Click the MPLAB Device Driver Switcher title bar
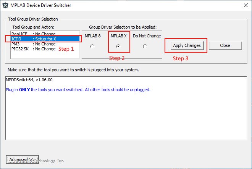 115,5
